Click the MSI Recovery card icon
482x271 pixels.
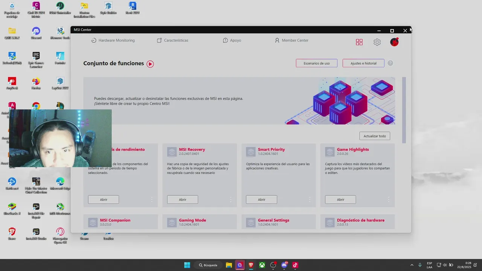click(172, 152)
